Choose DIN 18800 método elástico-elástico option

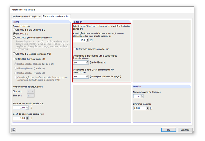[x=32, y=38]
